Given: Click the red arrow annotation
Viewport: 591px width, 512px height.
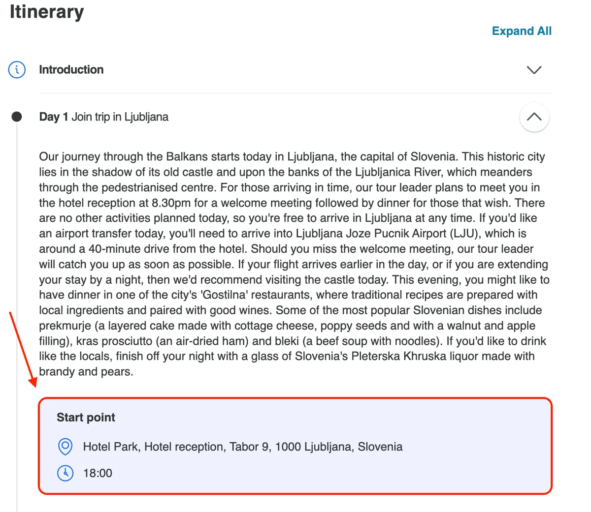Looking at the screenshot, I should [x=23, y=349].
